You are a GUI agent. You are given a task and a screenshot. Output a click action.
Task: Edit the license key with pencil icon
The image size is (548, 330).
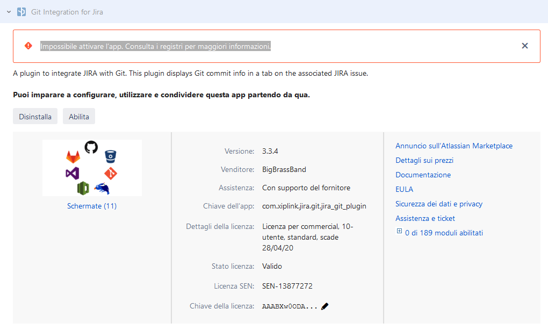pos(325,306)
